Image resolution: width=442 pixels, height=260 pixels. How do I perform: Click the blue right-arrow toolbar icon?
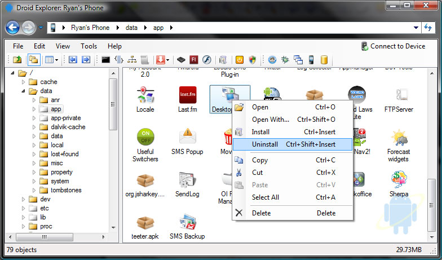tap(86, 60)
